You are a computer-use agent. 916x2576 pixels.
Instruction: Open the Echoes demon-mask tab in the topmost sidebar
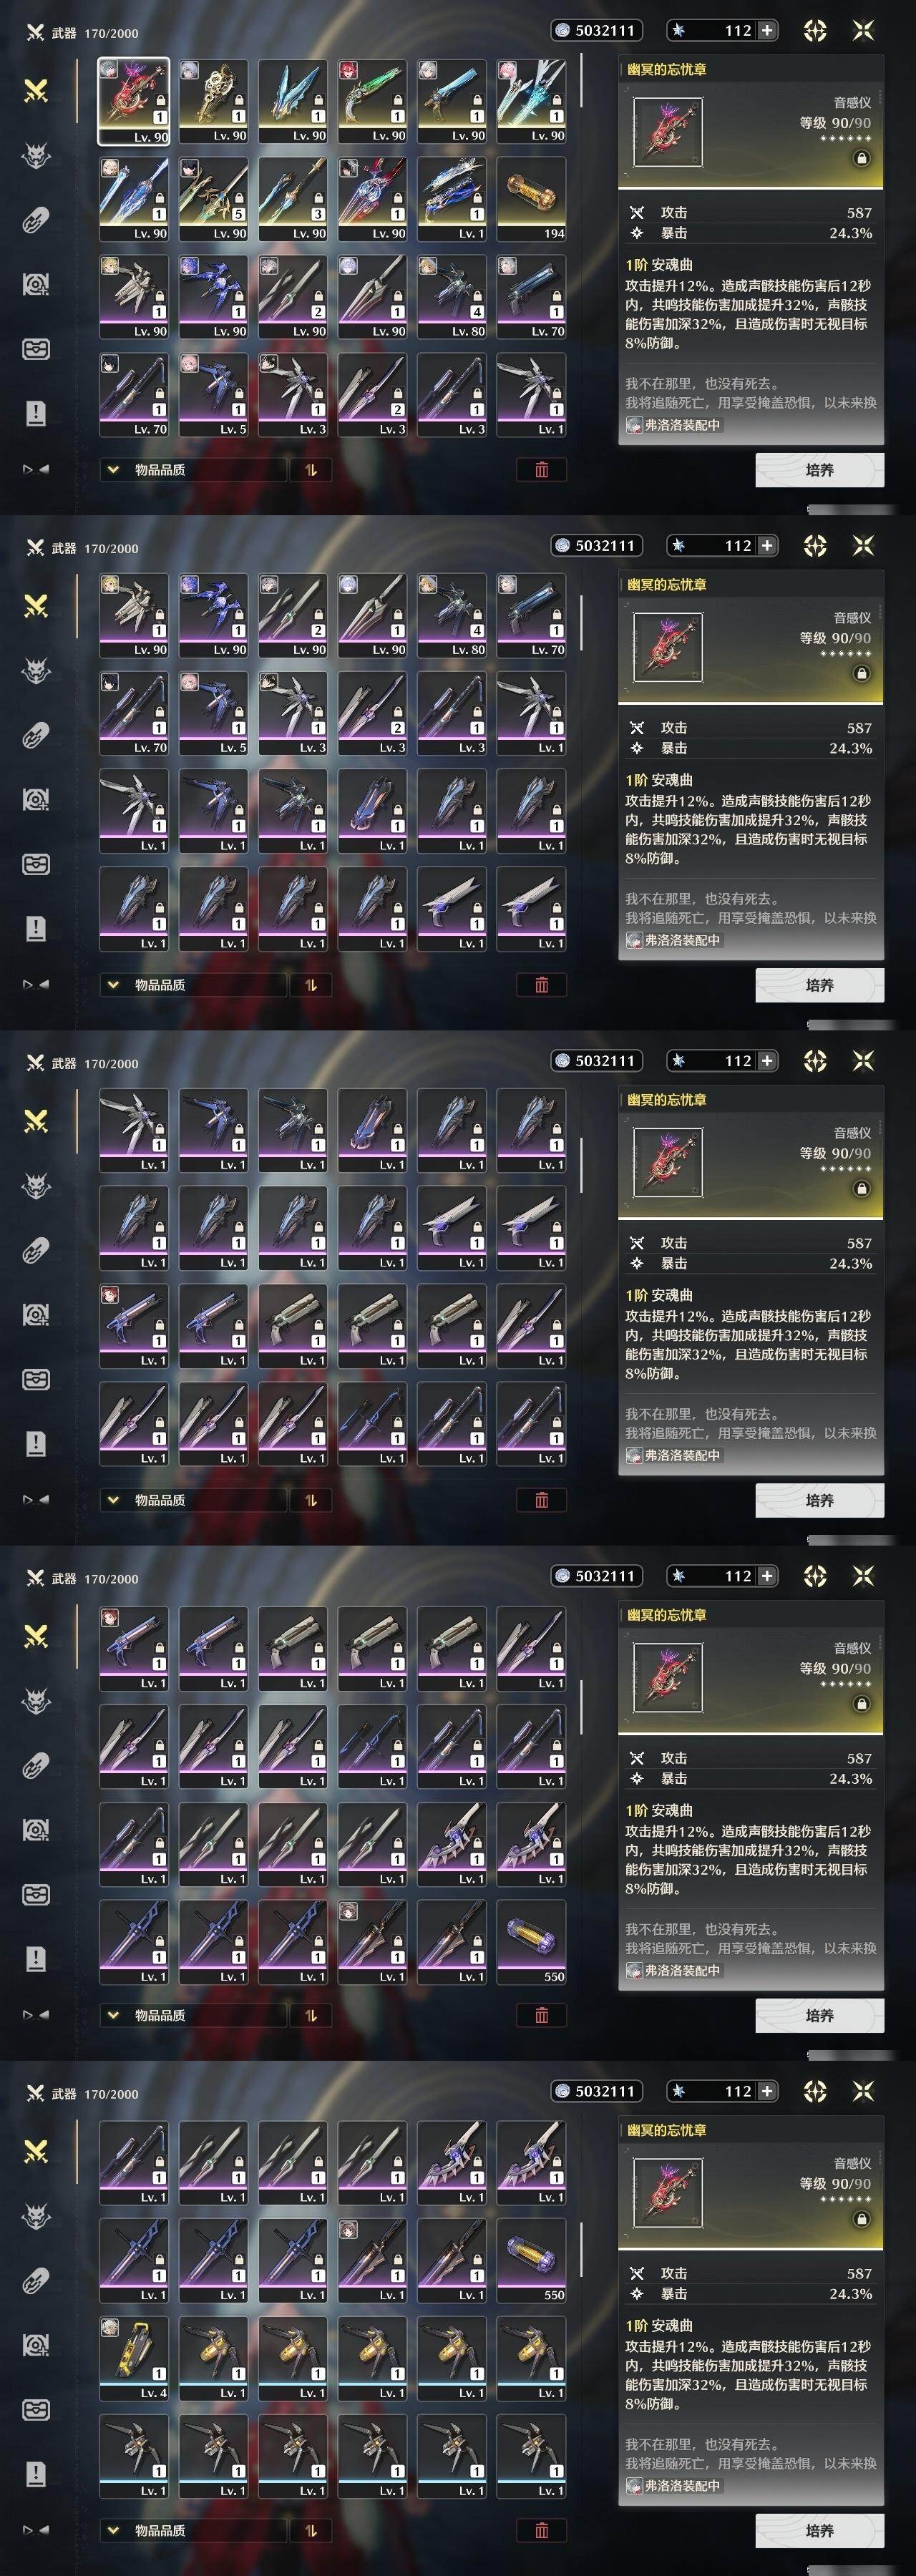click(36, 156)
